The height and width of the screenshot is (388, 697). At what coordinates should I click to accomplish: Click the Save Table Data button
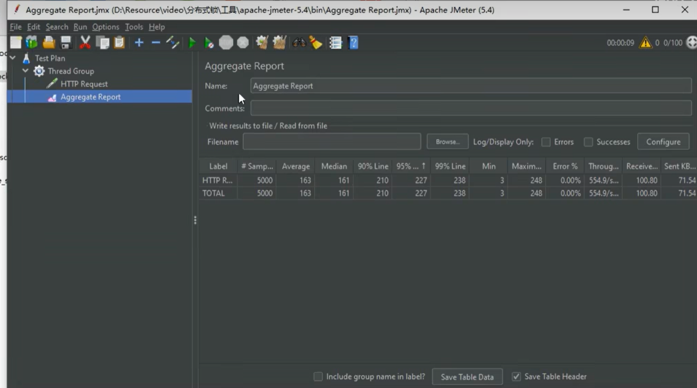pos(467,377)
